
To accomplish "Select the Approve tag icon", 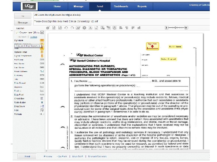I will (42, 87).
